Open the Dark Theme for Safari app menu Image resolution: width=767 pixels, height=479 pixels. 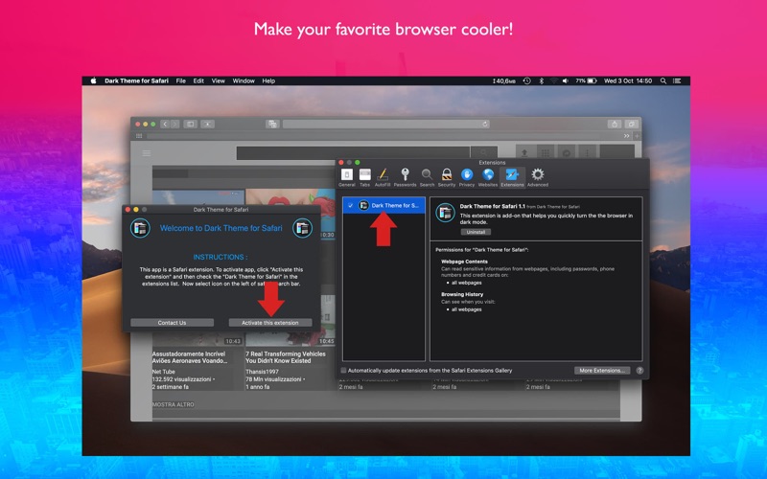(x=136, y=81)
